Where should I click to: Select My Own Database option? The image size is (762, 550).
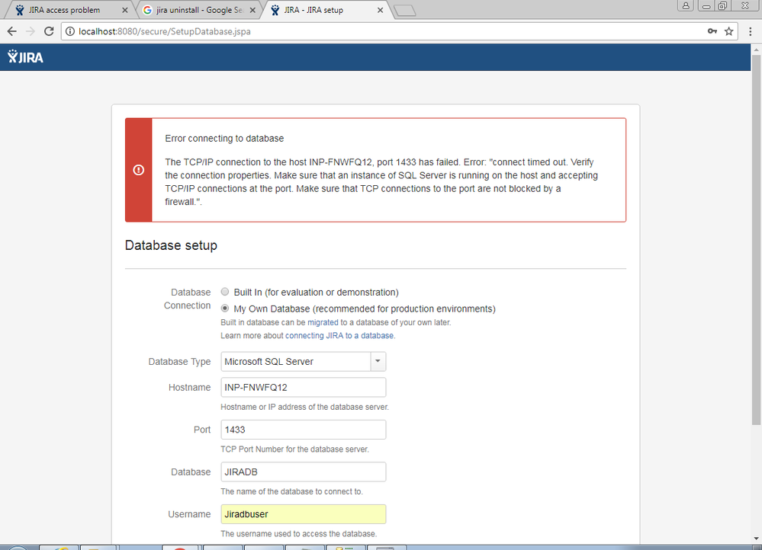coord(225,308)
